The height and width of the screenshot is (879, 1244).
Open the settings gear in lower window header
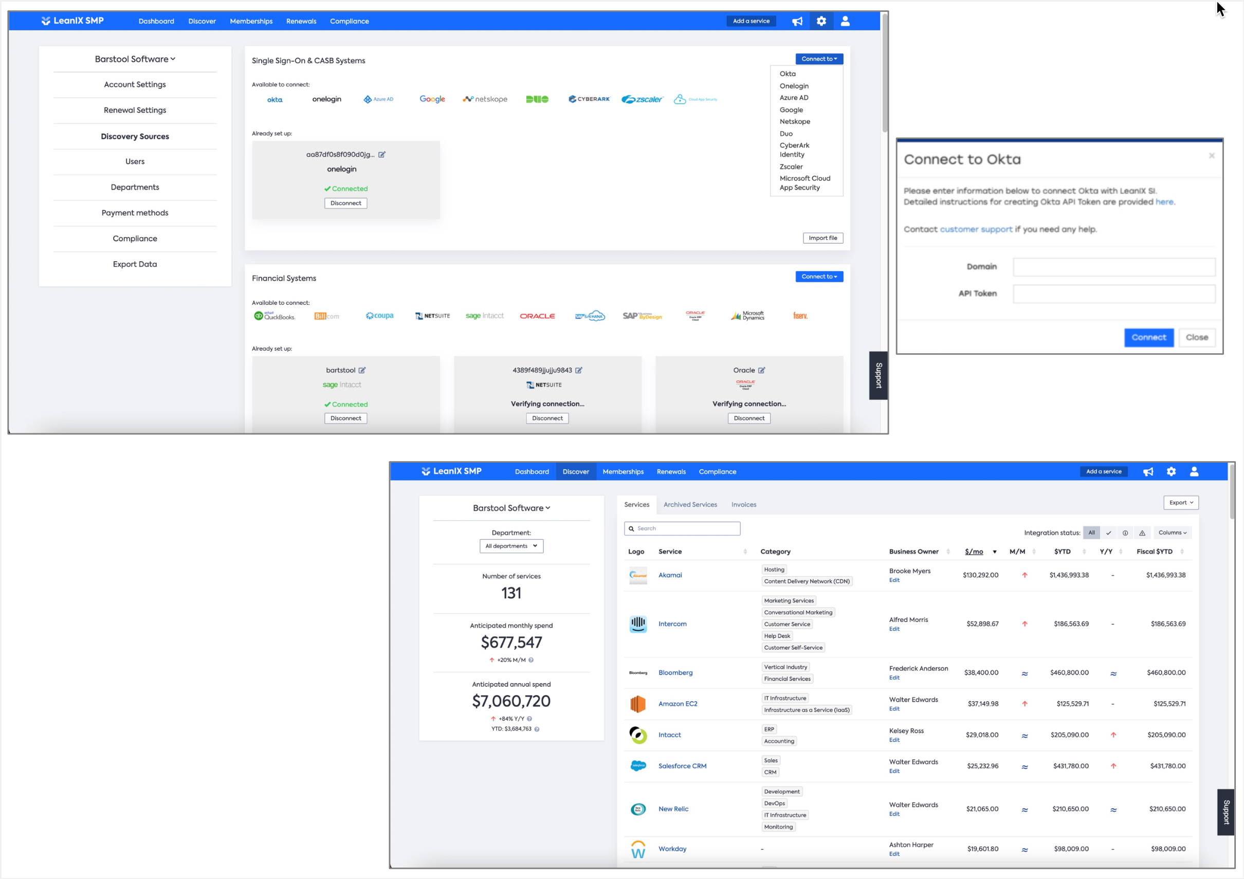click(1172, 471)
